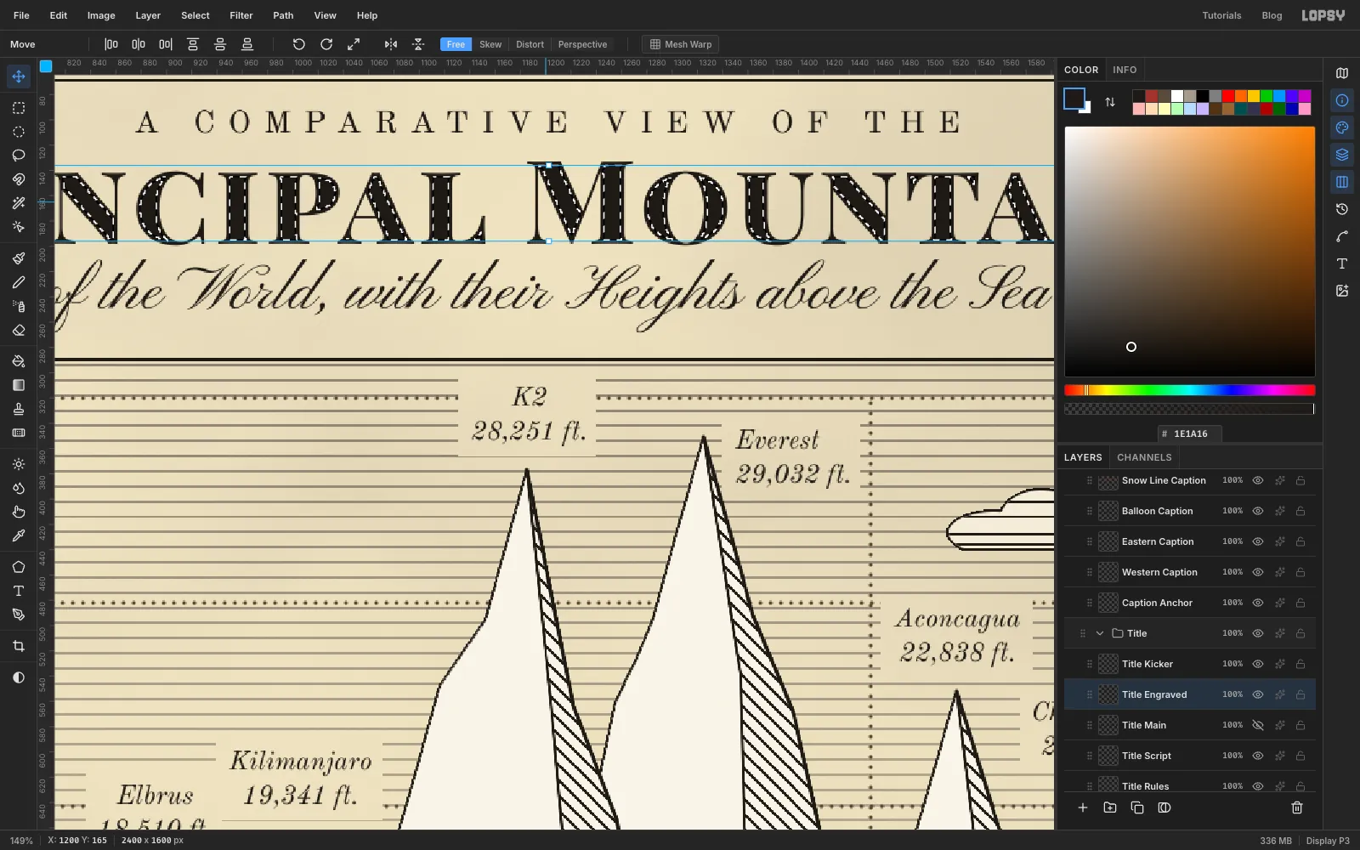
Task: Click the hue slider bar
Action: (1190, 390)
